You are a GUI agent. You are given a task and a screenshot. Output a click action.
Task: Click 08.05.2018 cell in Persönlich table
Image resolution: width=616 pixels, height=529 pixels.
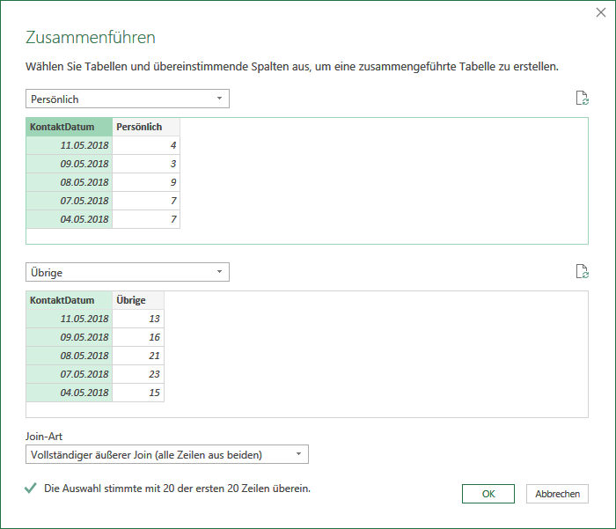pos(70,182)
